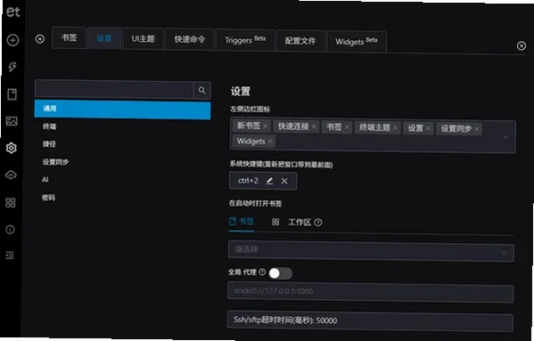Close panel with left circled X

click(x=40, y=39)
